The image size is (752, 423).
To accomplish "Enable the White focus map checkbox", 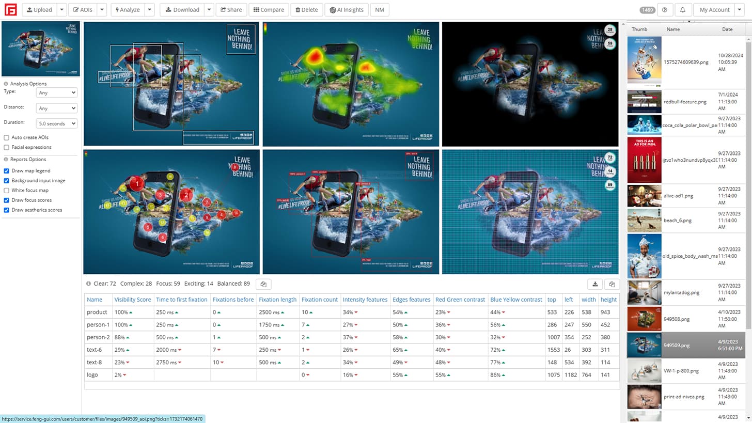I will tap(6, 190).
